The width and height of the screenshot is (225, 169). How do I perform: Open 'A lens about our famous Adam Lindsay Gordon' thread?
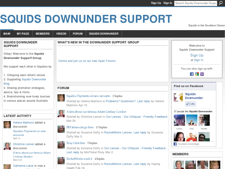[96, 112]
